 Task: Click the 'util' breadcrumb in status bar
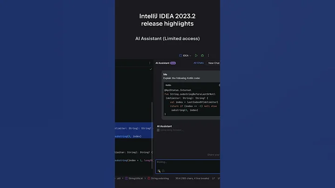coord(119,178)
